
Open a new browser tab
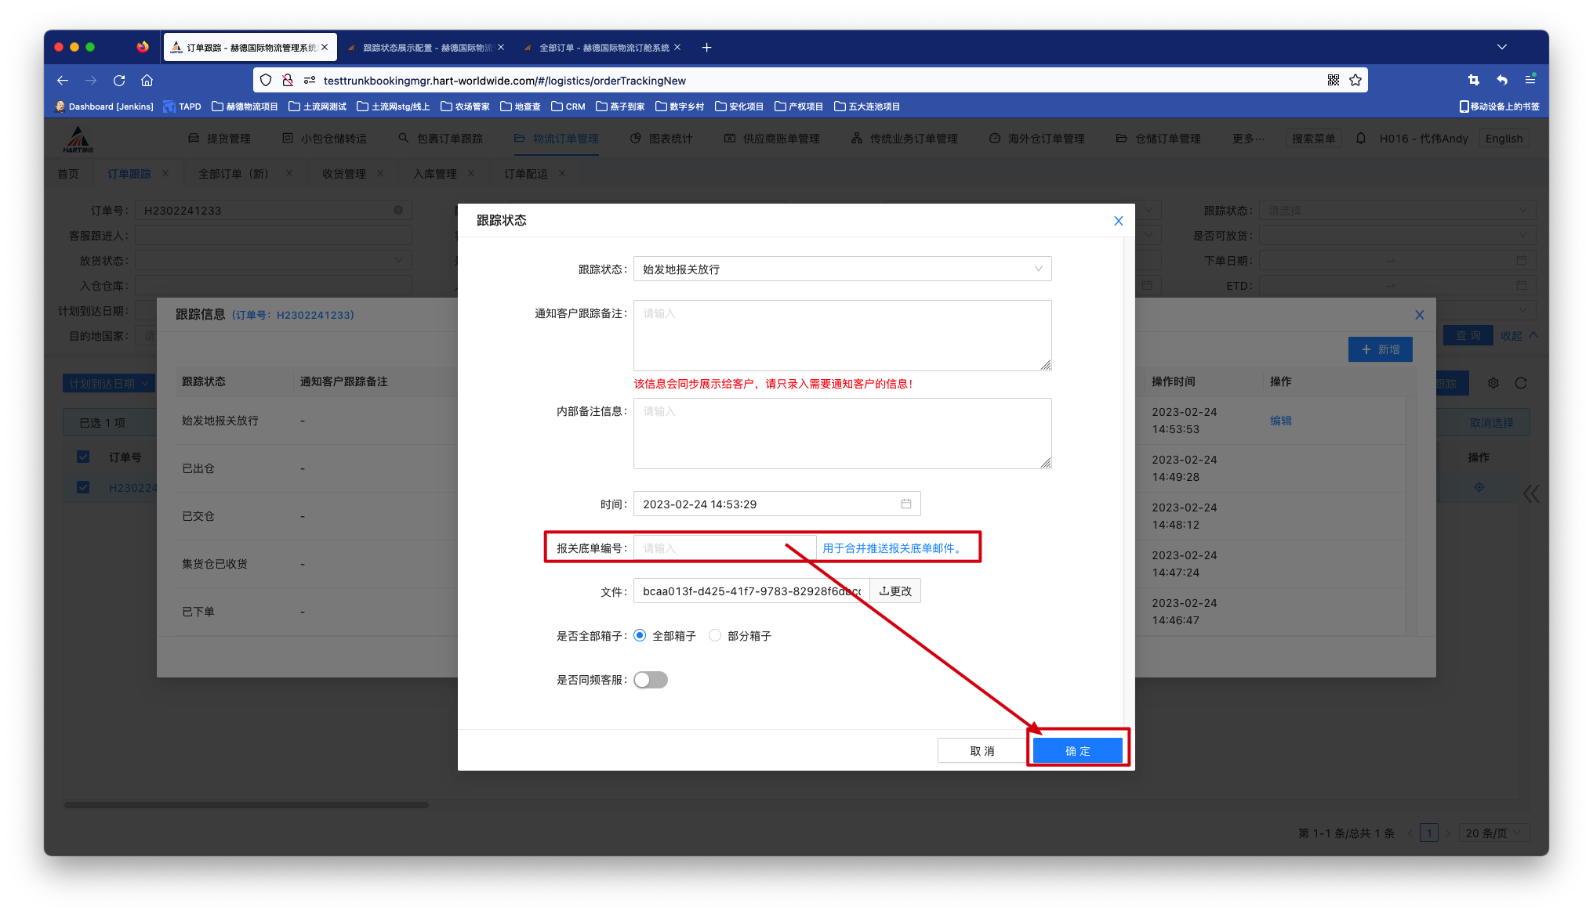pyautogui.click(x=706, y=48)
